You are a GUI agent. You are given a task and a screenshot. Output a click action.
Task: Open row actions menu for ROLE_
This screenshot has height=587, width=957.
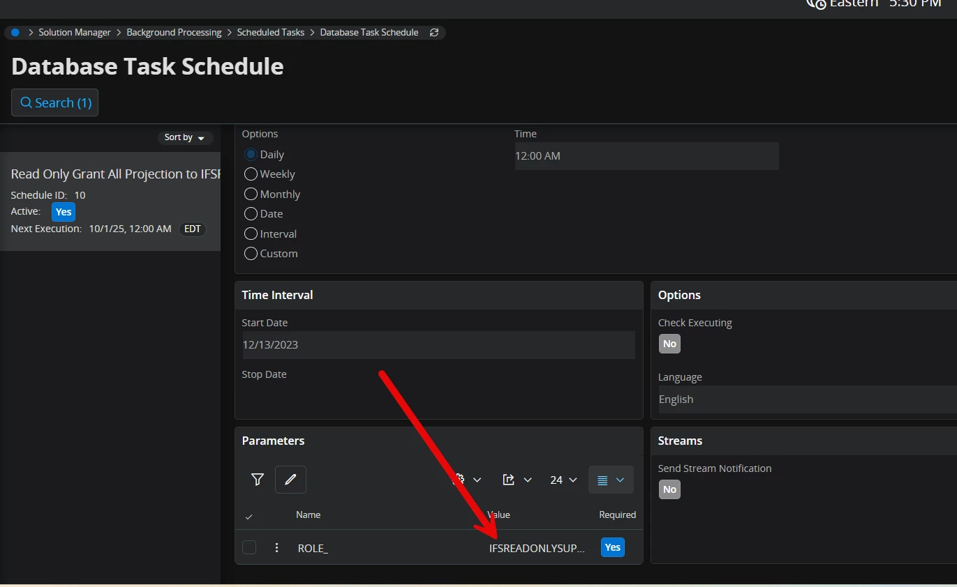[x=277, y=548]
